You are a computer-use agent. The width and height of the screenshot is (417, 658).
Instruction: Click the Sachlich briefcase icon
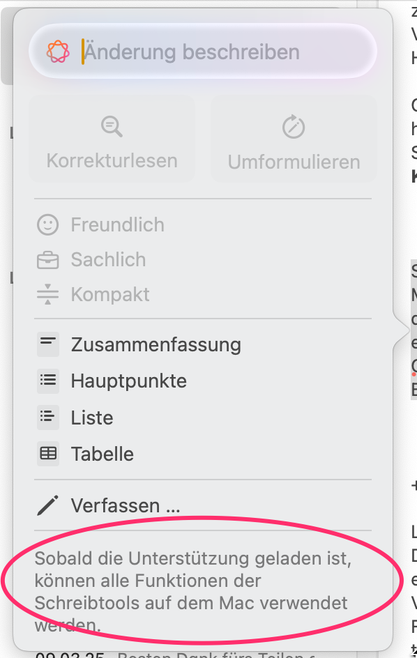coord(48,260)
